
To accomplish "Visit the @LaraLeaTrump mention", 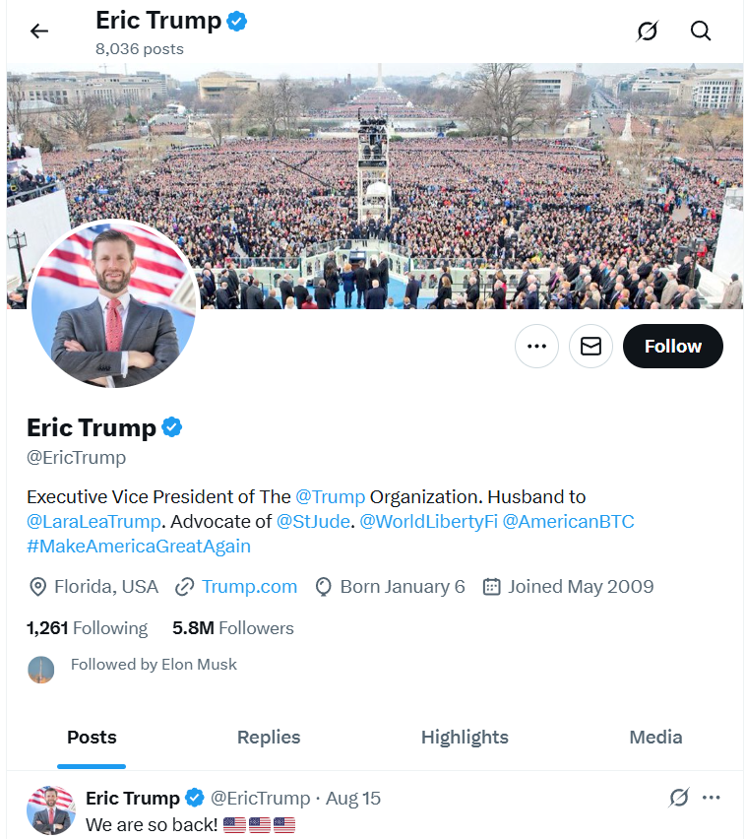I will tap(93, 521).
